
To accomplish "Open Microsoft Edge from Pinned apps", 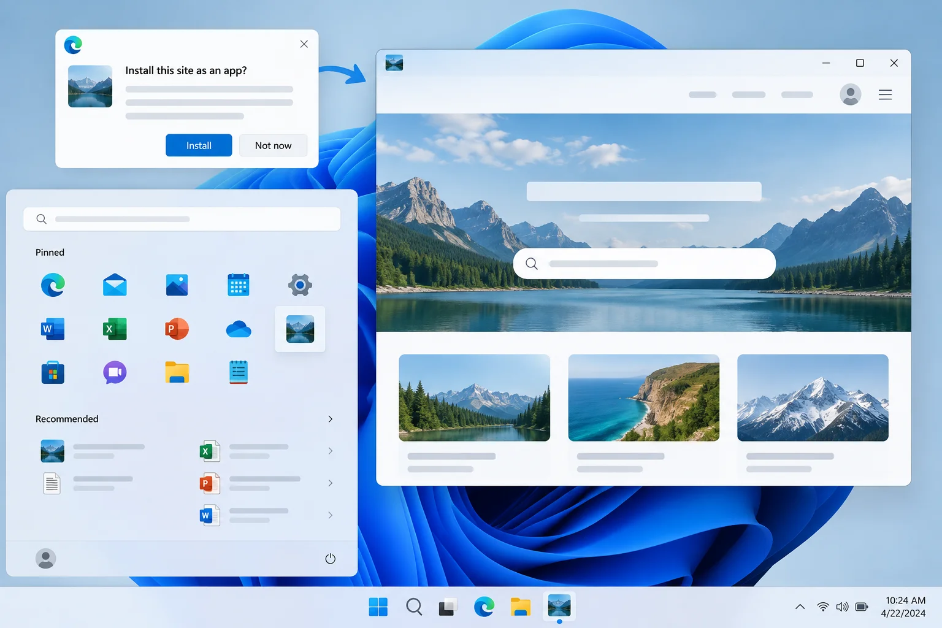I will point(53,285).
